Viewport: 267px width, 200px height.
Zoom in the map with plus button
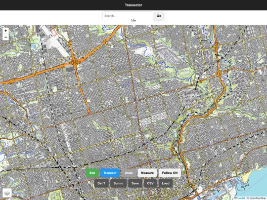pos(5,31)
